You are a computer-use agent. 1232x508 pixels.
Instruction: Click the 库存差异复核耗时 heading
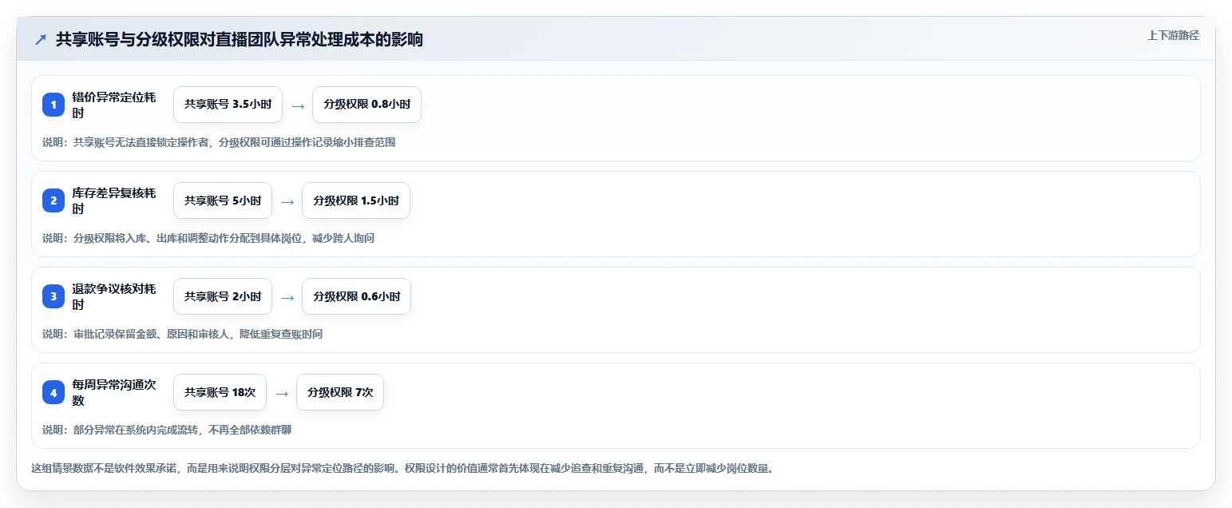coord(113,200)
